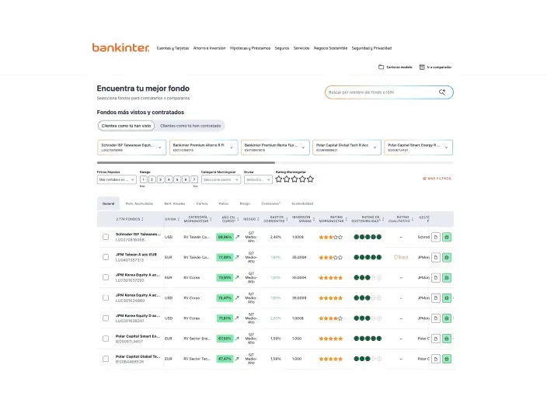Switch to the Rent. Anuales tab
Image resolution: width=547 pixels, height=410 pixels.
click(175, 203)
